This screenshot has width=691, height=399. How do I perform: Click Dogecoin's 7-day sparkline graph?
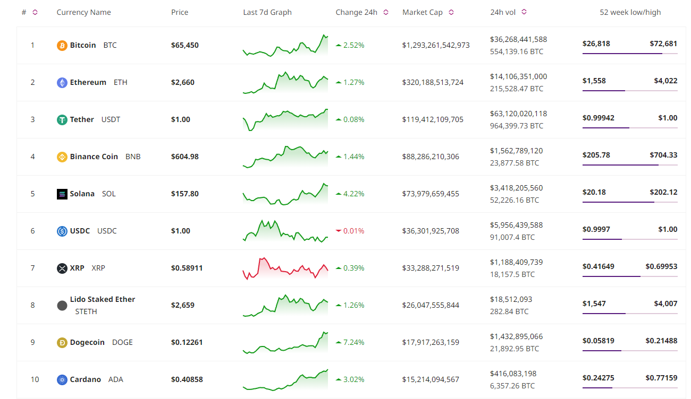click(285, 343)
